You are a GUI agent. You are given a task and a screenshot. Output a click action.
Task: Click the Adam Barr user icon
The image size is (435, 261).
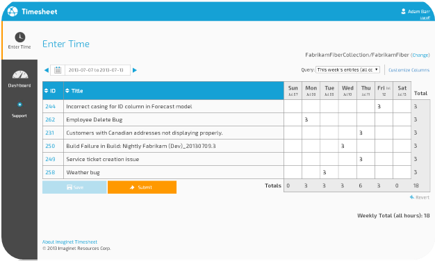click(403, 11)
